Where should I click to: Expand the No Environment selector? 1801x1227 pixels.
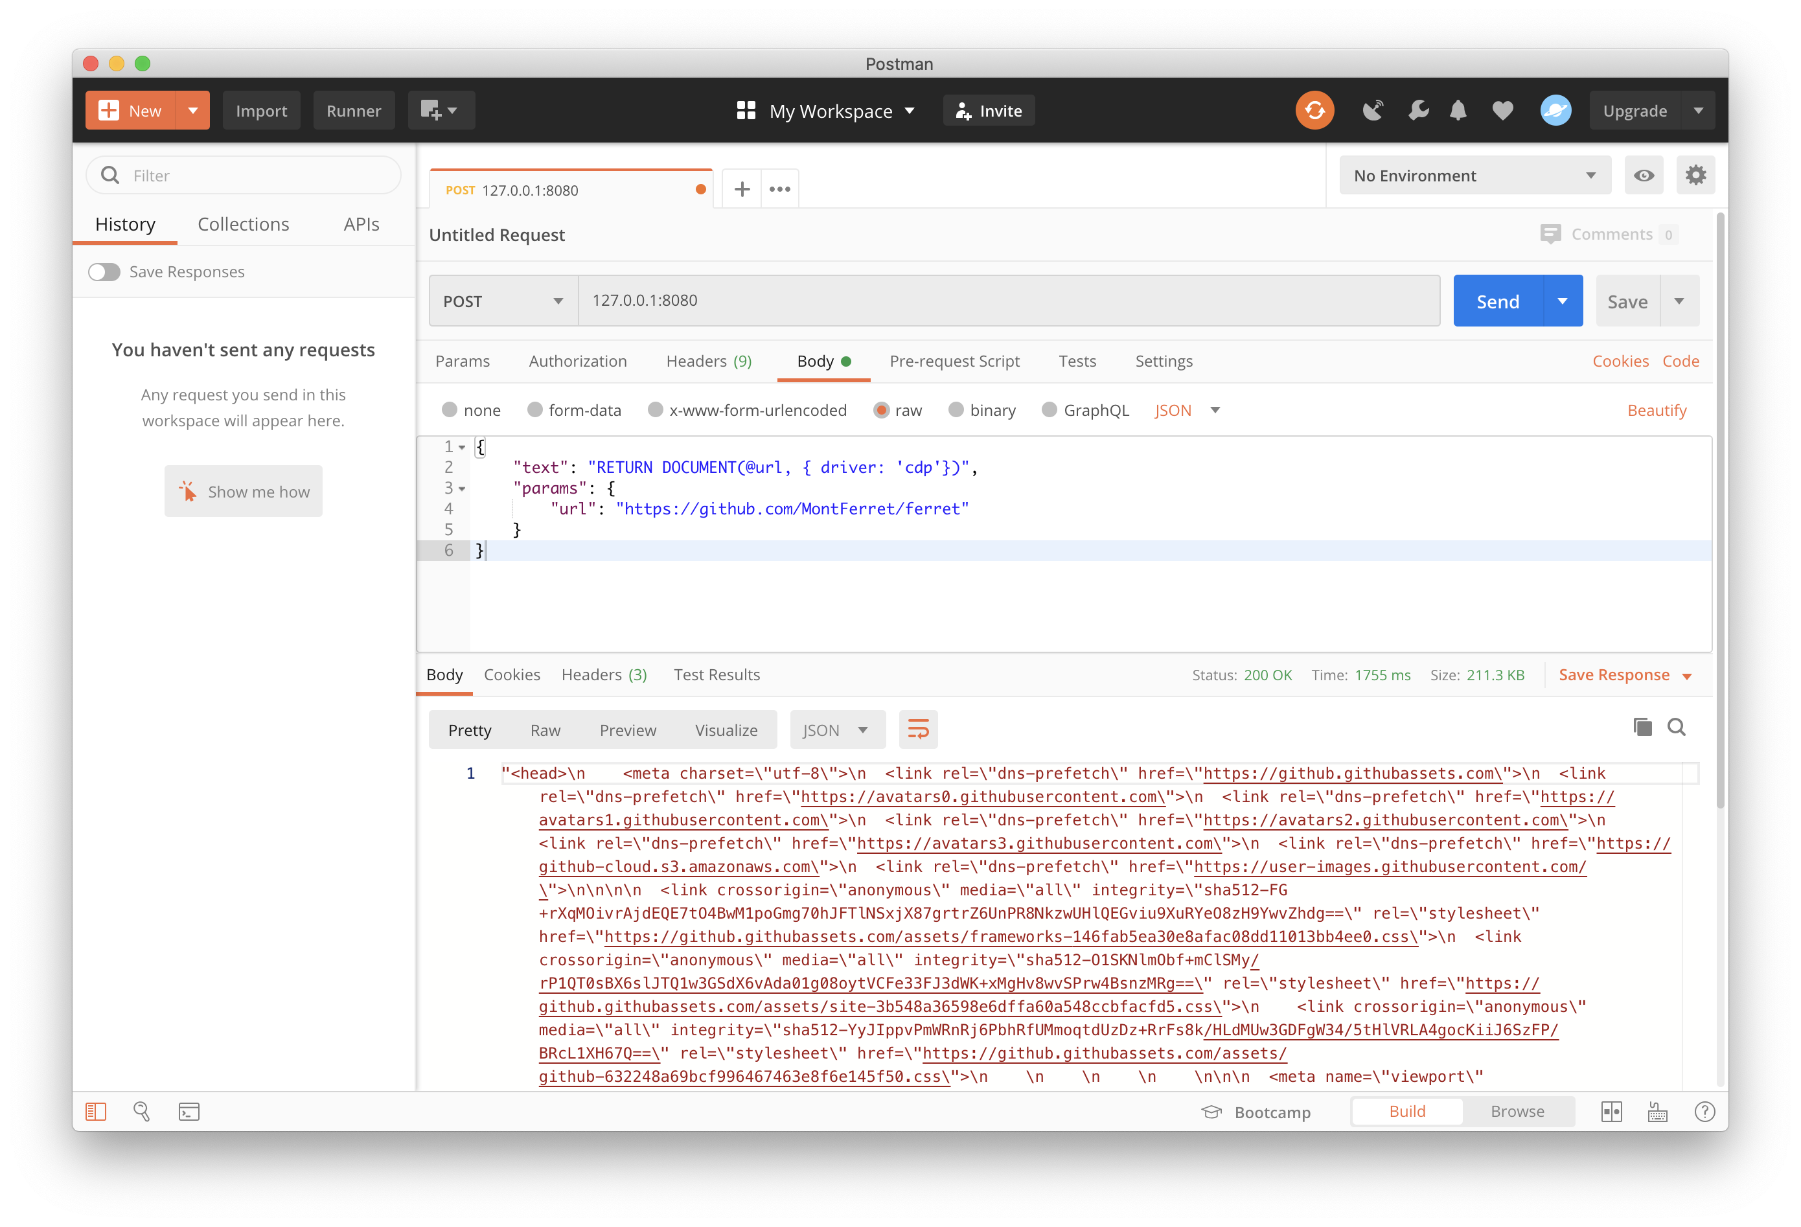tap(1474, 176)
